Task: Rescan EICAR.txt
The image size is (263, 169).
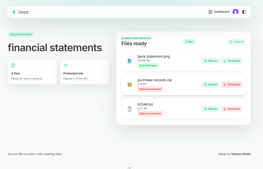Action: [x=210, y=109]
